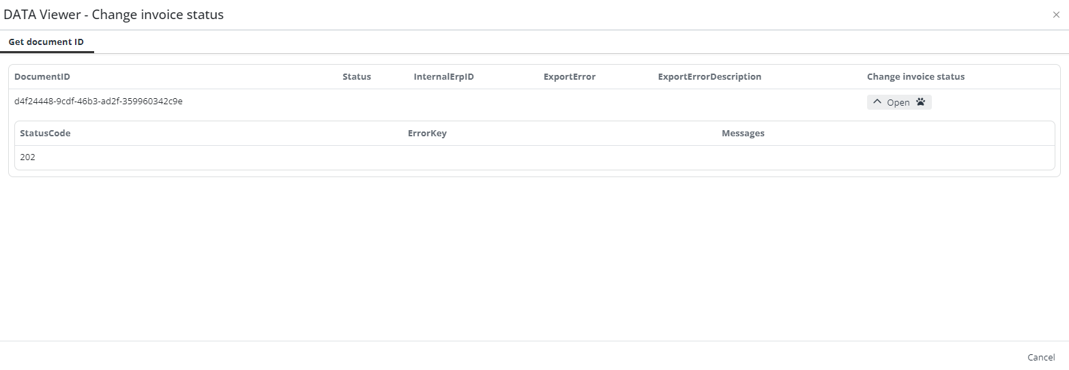The image size is (1069, 370).
Task: Select the ExportErrorDescription column header
Action: point(709,77)
